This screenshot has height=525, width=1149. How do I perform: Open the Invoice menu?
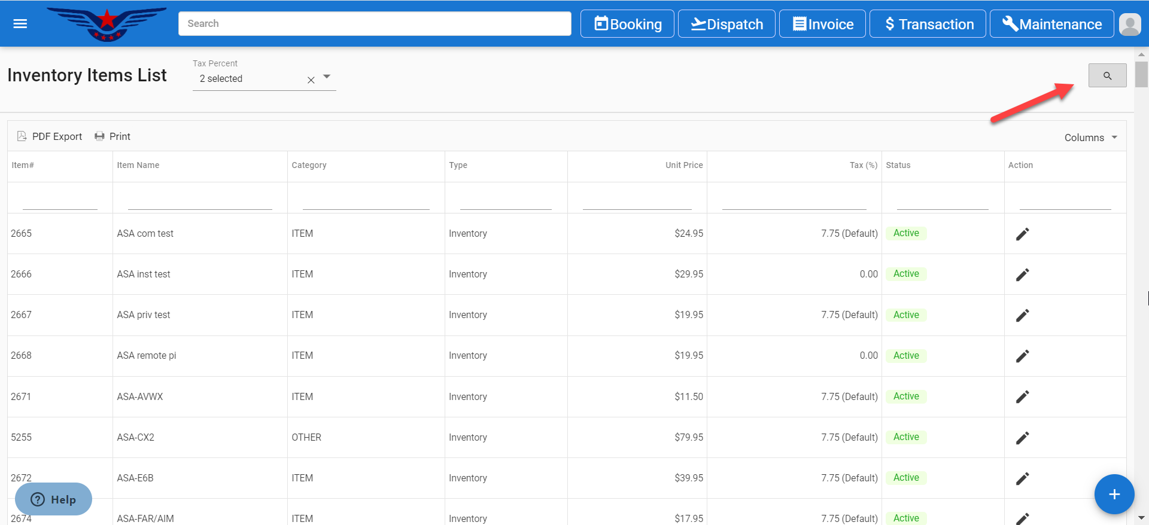point(822,24)
